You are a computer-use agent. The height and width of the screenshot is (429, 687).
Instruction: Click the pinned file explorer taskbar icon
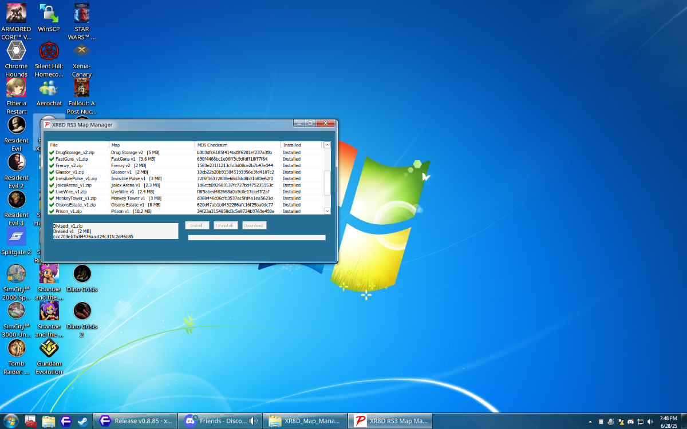coord(49,421)
